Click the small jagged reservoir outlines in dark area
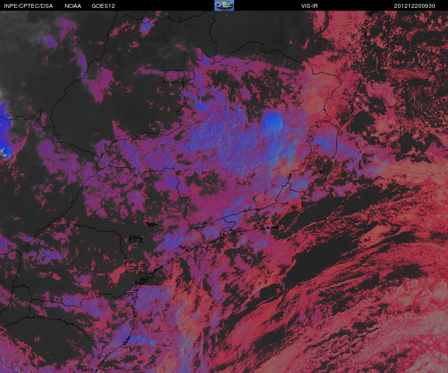The height and width of the screenshot is (373, 448). pos(136,239)
